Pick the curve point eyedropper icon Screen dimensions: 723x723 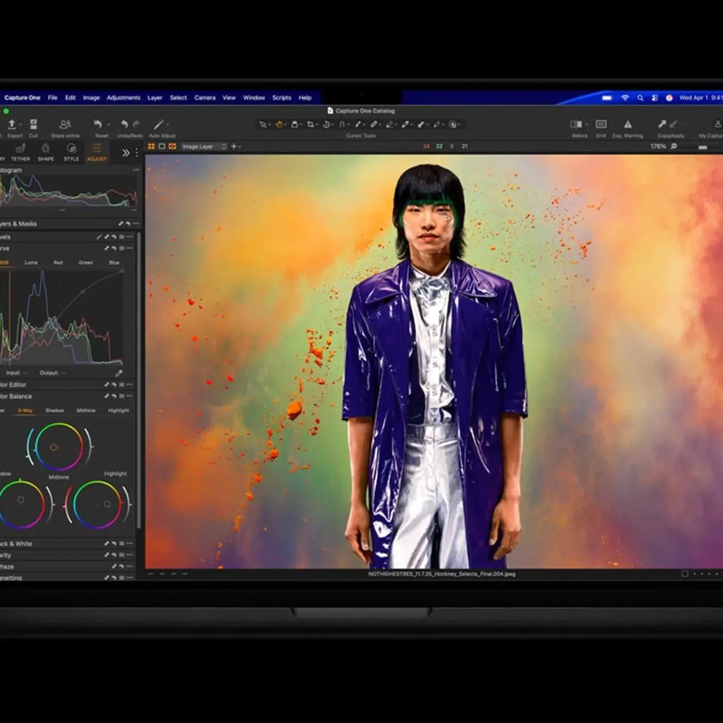point(119,373)
